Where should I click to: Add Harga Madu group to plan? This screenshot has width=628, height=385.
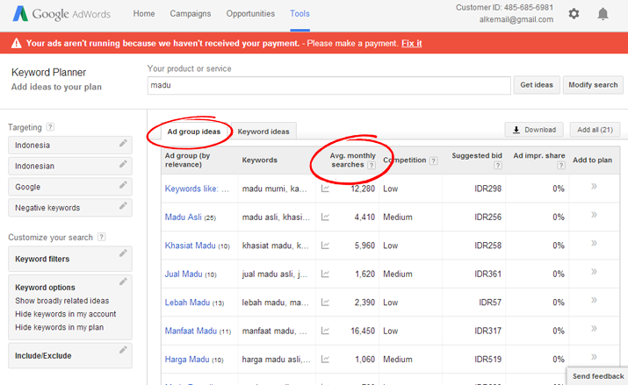click(594, 357)
